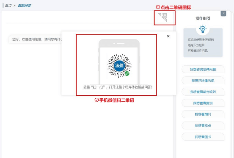Click the 操作指引 panel title
This screenshot has height=158, width=234.
(203, 18)
